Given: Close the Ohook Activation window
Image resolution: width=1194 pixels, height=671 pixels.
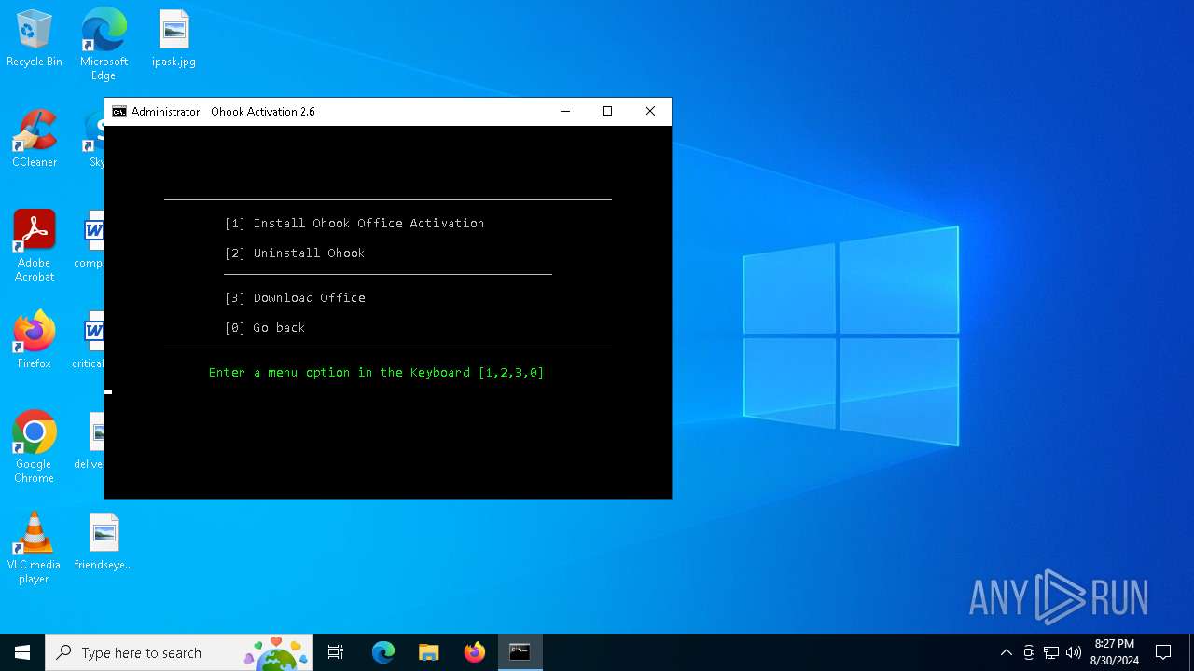Looking at the screenshot, I should pos(650,112).
